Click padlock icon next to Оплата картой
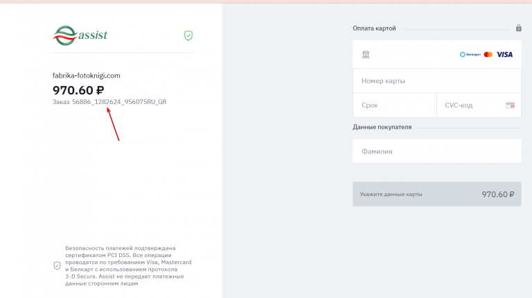532x298 pixels. pos(518,28)
